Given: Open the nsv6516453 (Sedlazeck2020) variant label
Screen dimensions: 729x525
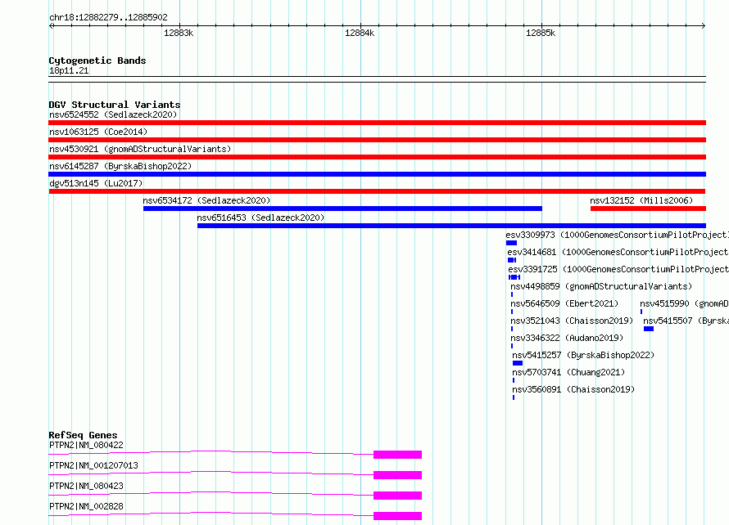Looking at the screenshot, I should point(260,218).
